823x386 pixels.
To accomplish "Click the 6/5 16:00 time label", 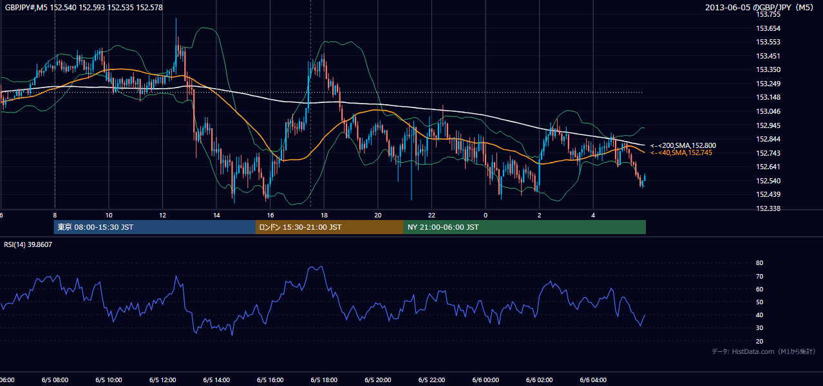I will coord(270,380).
